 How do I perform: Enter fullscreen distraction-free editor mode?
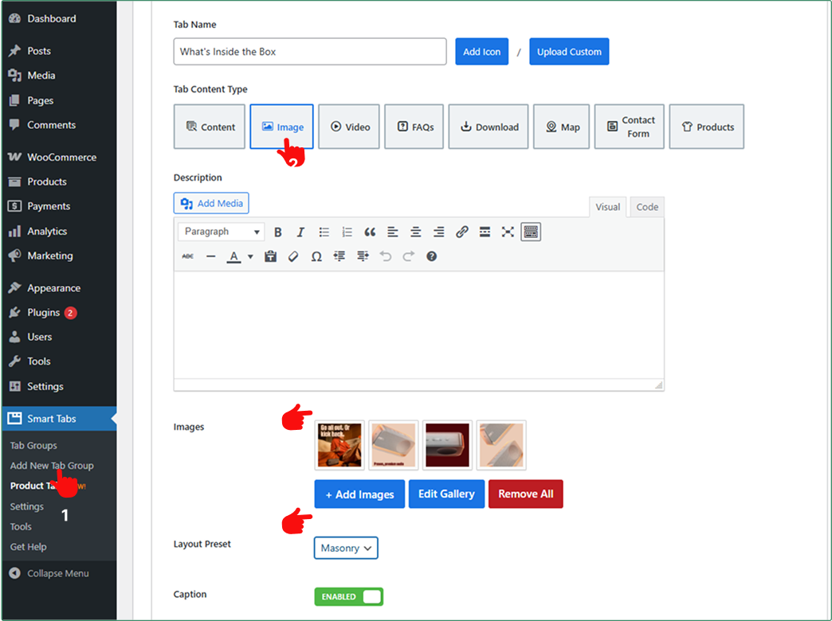508,232
